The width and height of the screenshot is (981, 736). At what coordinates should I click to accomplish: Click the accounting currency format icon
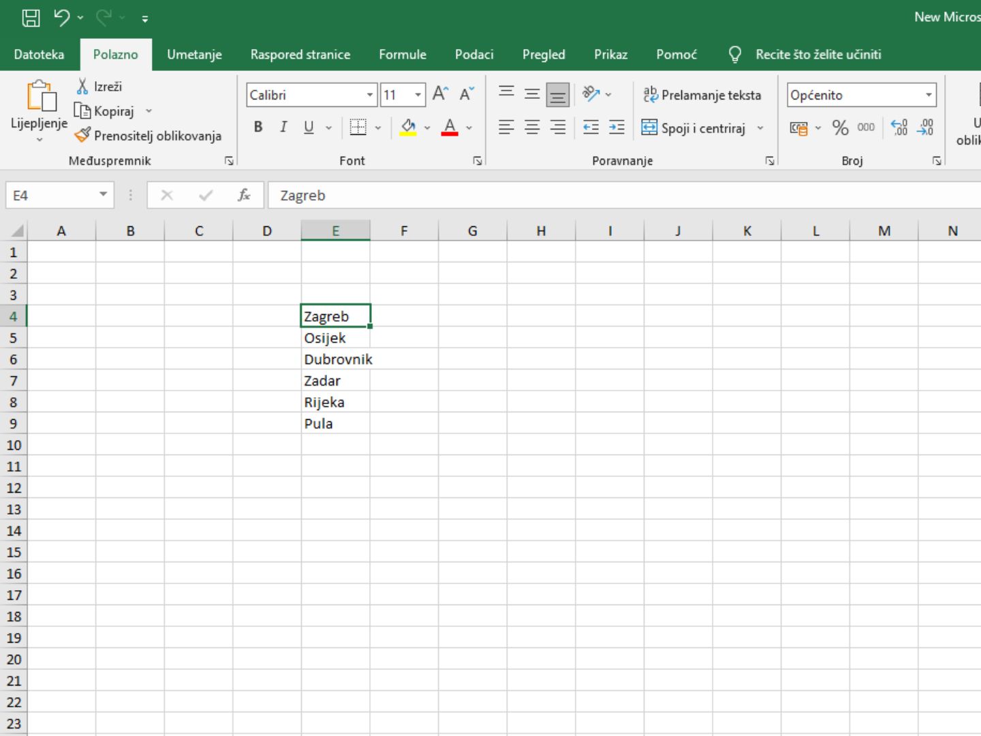(x=799, y=127)
